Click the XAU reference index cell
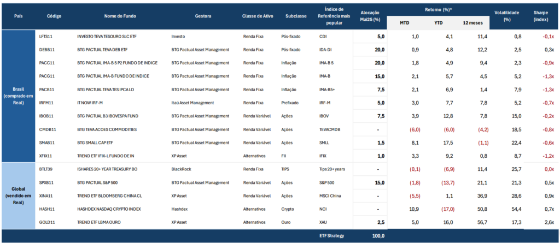560x243 pixels. pyautogui.click(x=323, y=222)
